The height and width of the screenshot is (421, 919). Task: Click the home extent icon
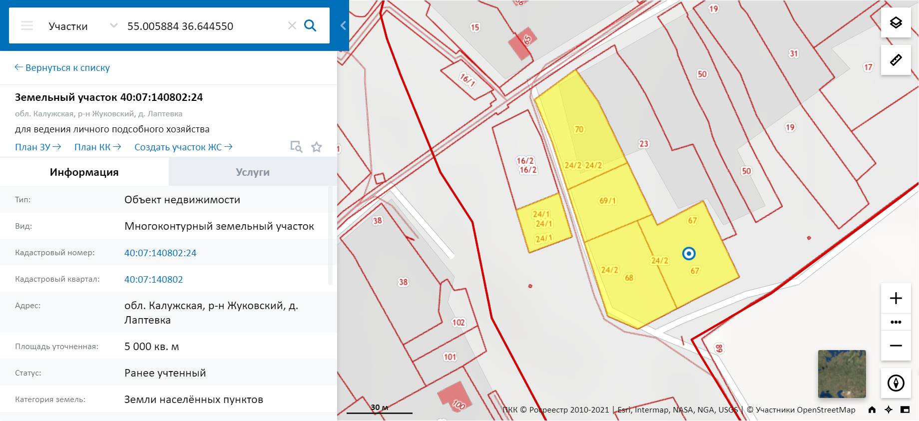[x=872, y=410]
